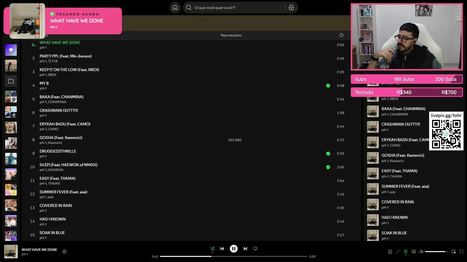Seek along the song progress bar
The height and width of the screenshot is (262, 467).
(233, 257)
